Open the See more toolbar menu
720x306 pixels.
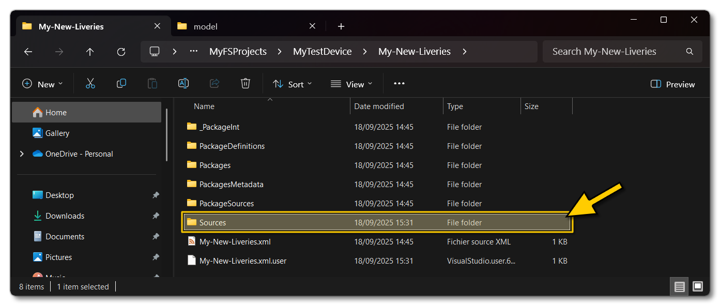click(x=399, y=83)
